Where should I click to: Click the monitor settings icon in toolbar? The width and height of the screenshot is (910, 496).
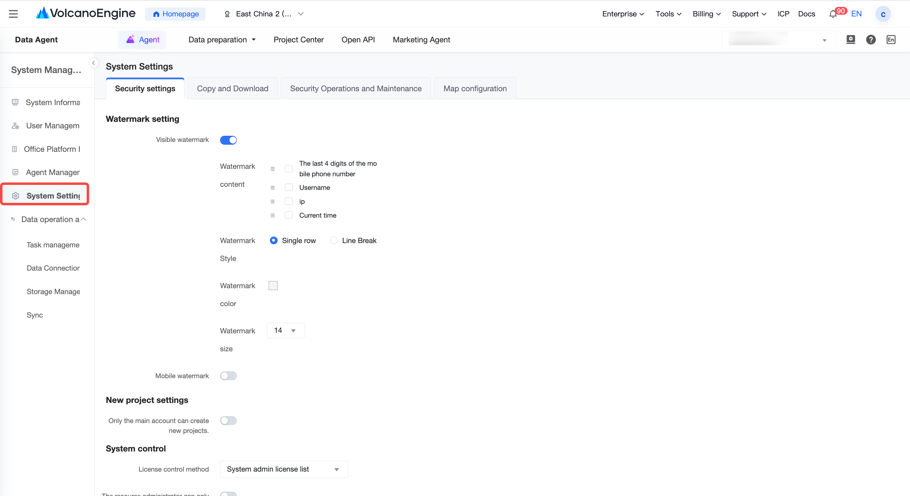[x=851, y=40]
